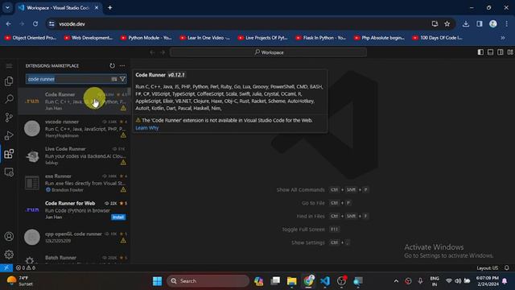515x290 pixels.
Task: Open Customize Layout icon
Action: pyautogui.click(x=510, y=52)
